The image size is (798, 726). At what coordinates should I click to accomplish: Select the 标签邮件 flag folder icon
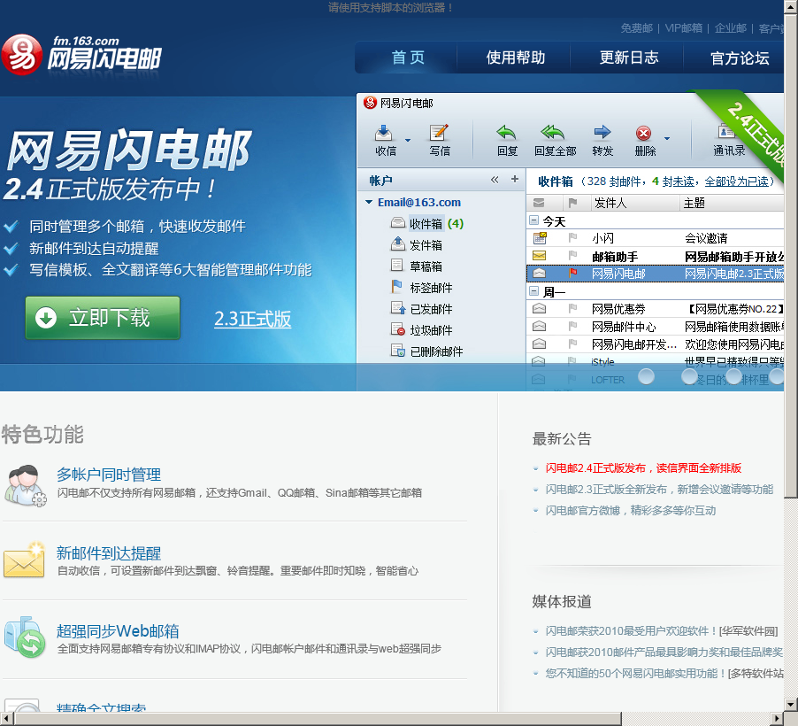coord(396,287)
